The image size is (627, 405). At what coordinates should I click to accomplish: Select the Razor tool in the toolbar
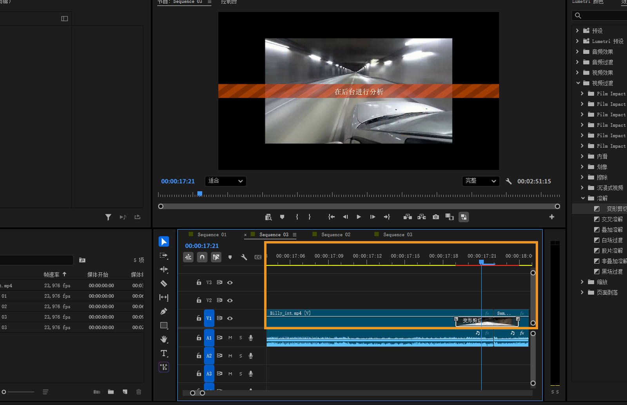click(x=164, y=283)
